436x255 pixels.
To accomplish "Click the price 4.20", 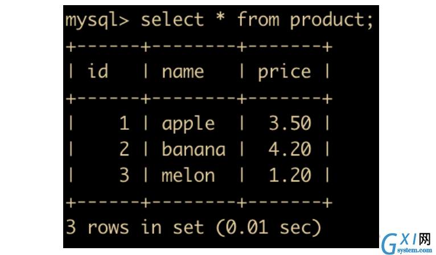I will [290, 149].
